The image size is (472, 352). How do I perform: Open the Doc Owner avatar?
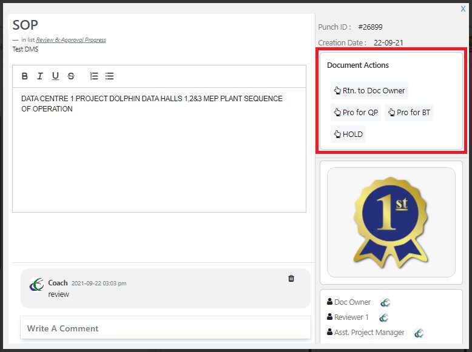[x=385, y=302]
